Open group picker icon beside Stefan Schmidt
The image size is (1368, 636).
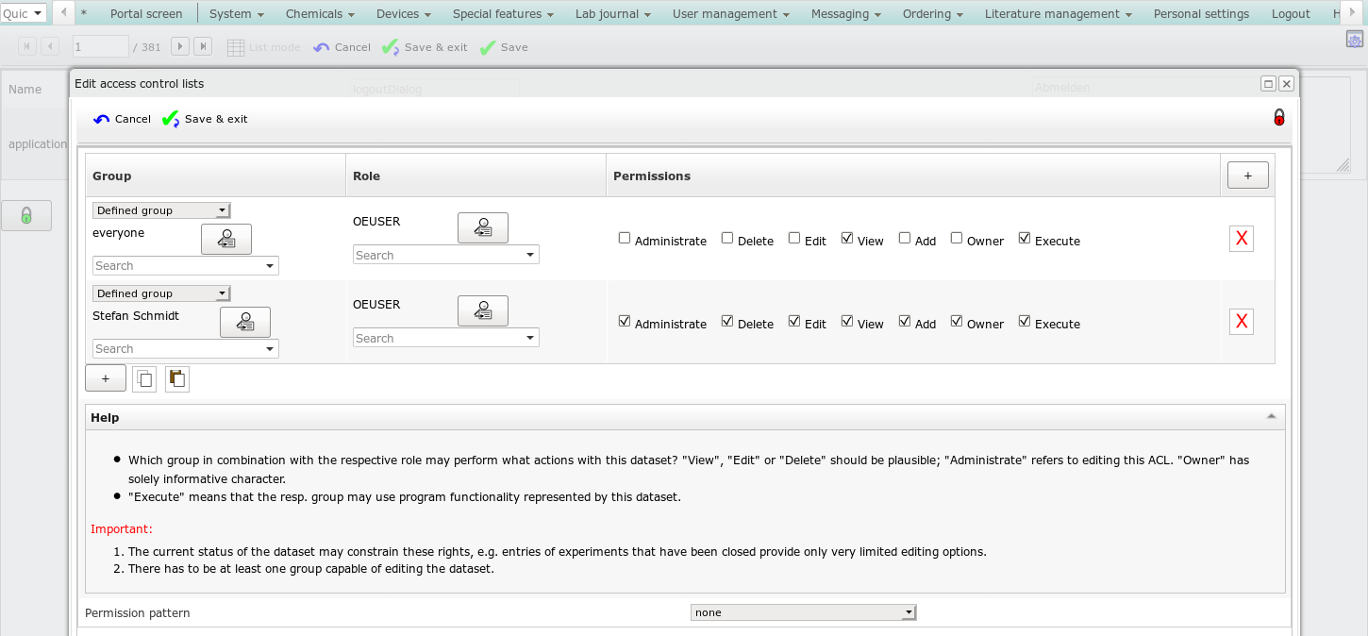tap(245, 323)
